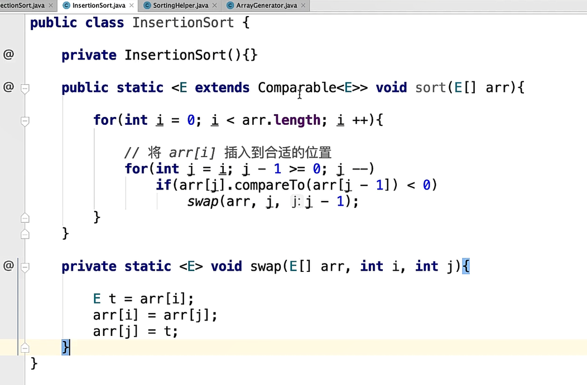Image resolution: width=587 pixels, height=385 pixels.
Task: Click 'public class' keywords on first line
Action: pyautogui.click(x=77, y=23)
